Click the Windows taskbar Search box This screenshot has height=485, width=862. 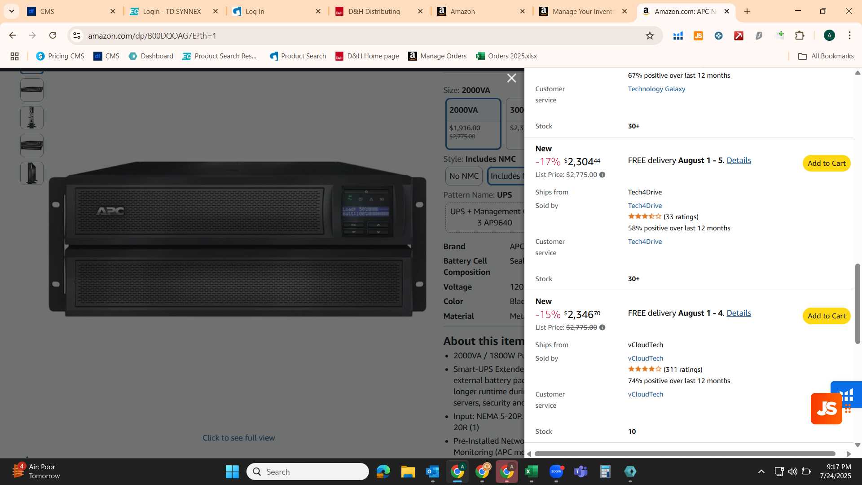pyautogui.click(x=308, y=472)
